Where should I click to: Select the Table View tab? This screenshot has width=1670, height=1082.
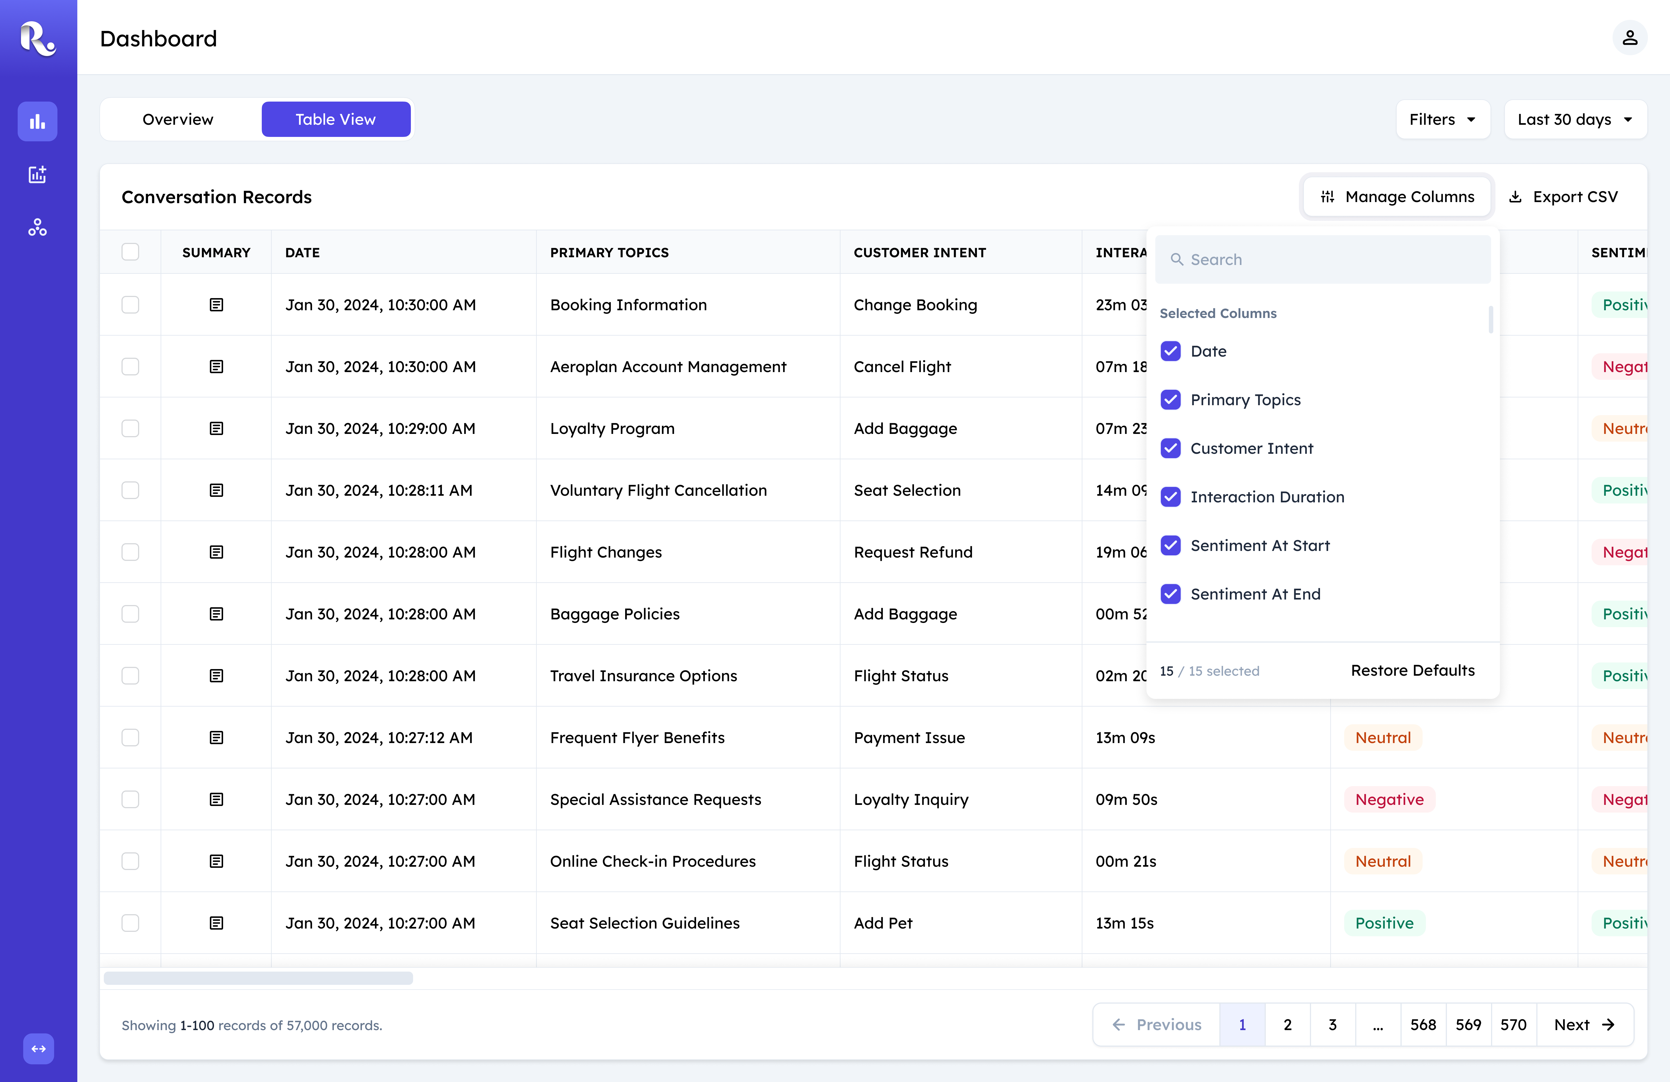click(x=335, y=119)
